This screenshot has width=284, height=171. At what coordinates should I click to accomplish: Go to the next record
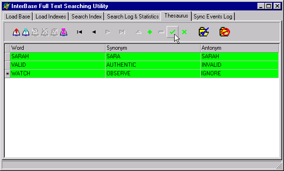coord(108,32)
